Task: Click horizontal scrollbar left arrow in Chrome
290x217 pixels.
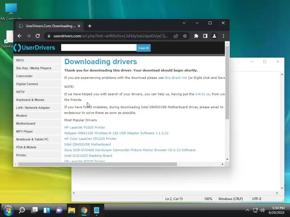Action: tap(16, 164)
